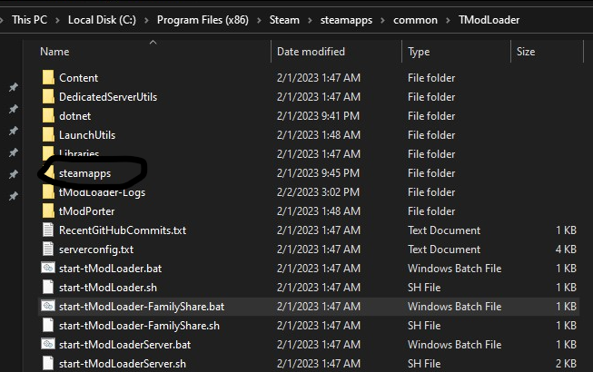
Task: Select start-tModLoader-FamilyShare.sh file icon
Action: click(x=48, y=325)
